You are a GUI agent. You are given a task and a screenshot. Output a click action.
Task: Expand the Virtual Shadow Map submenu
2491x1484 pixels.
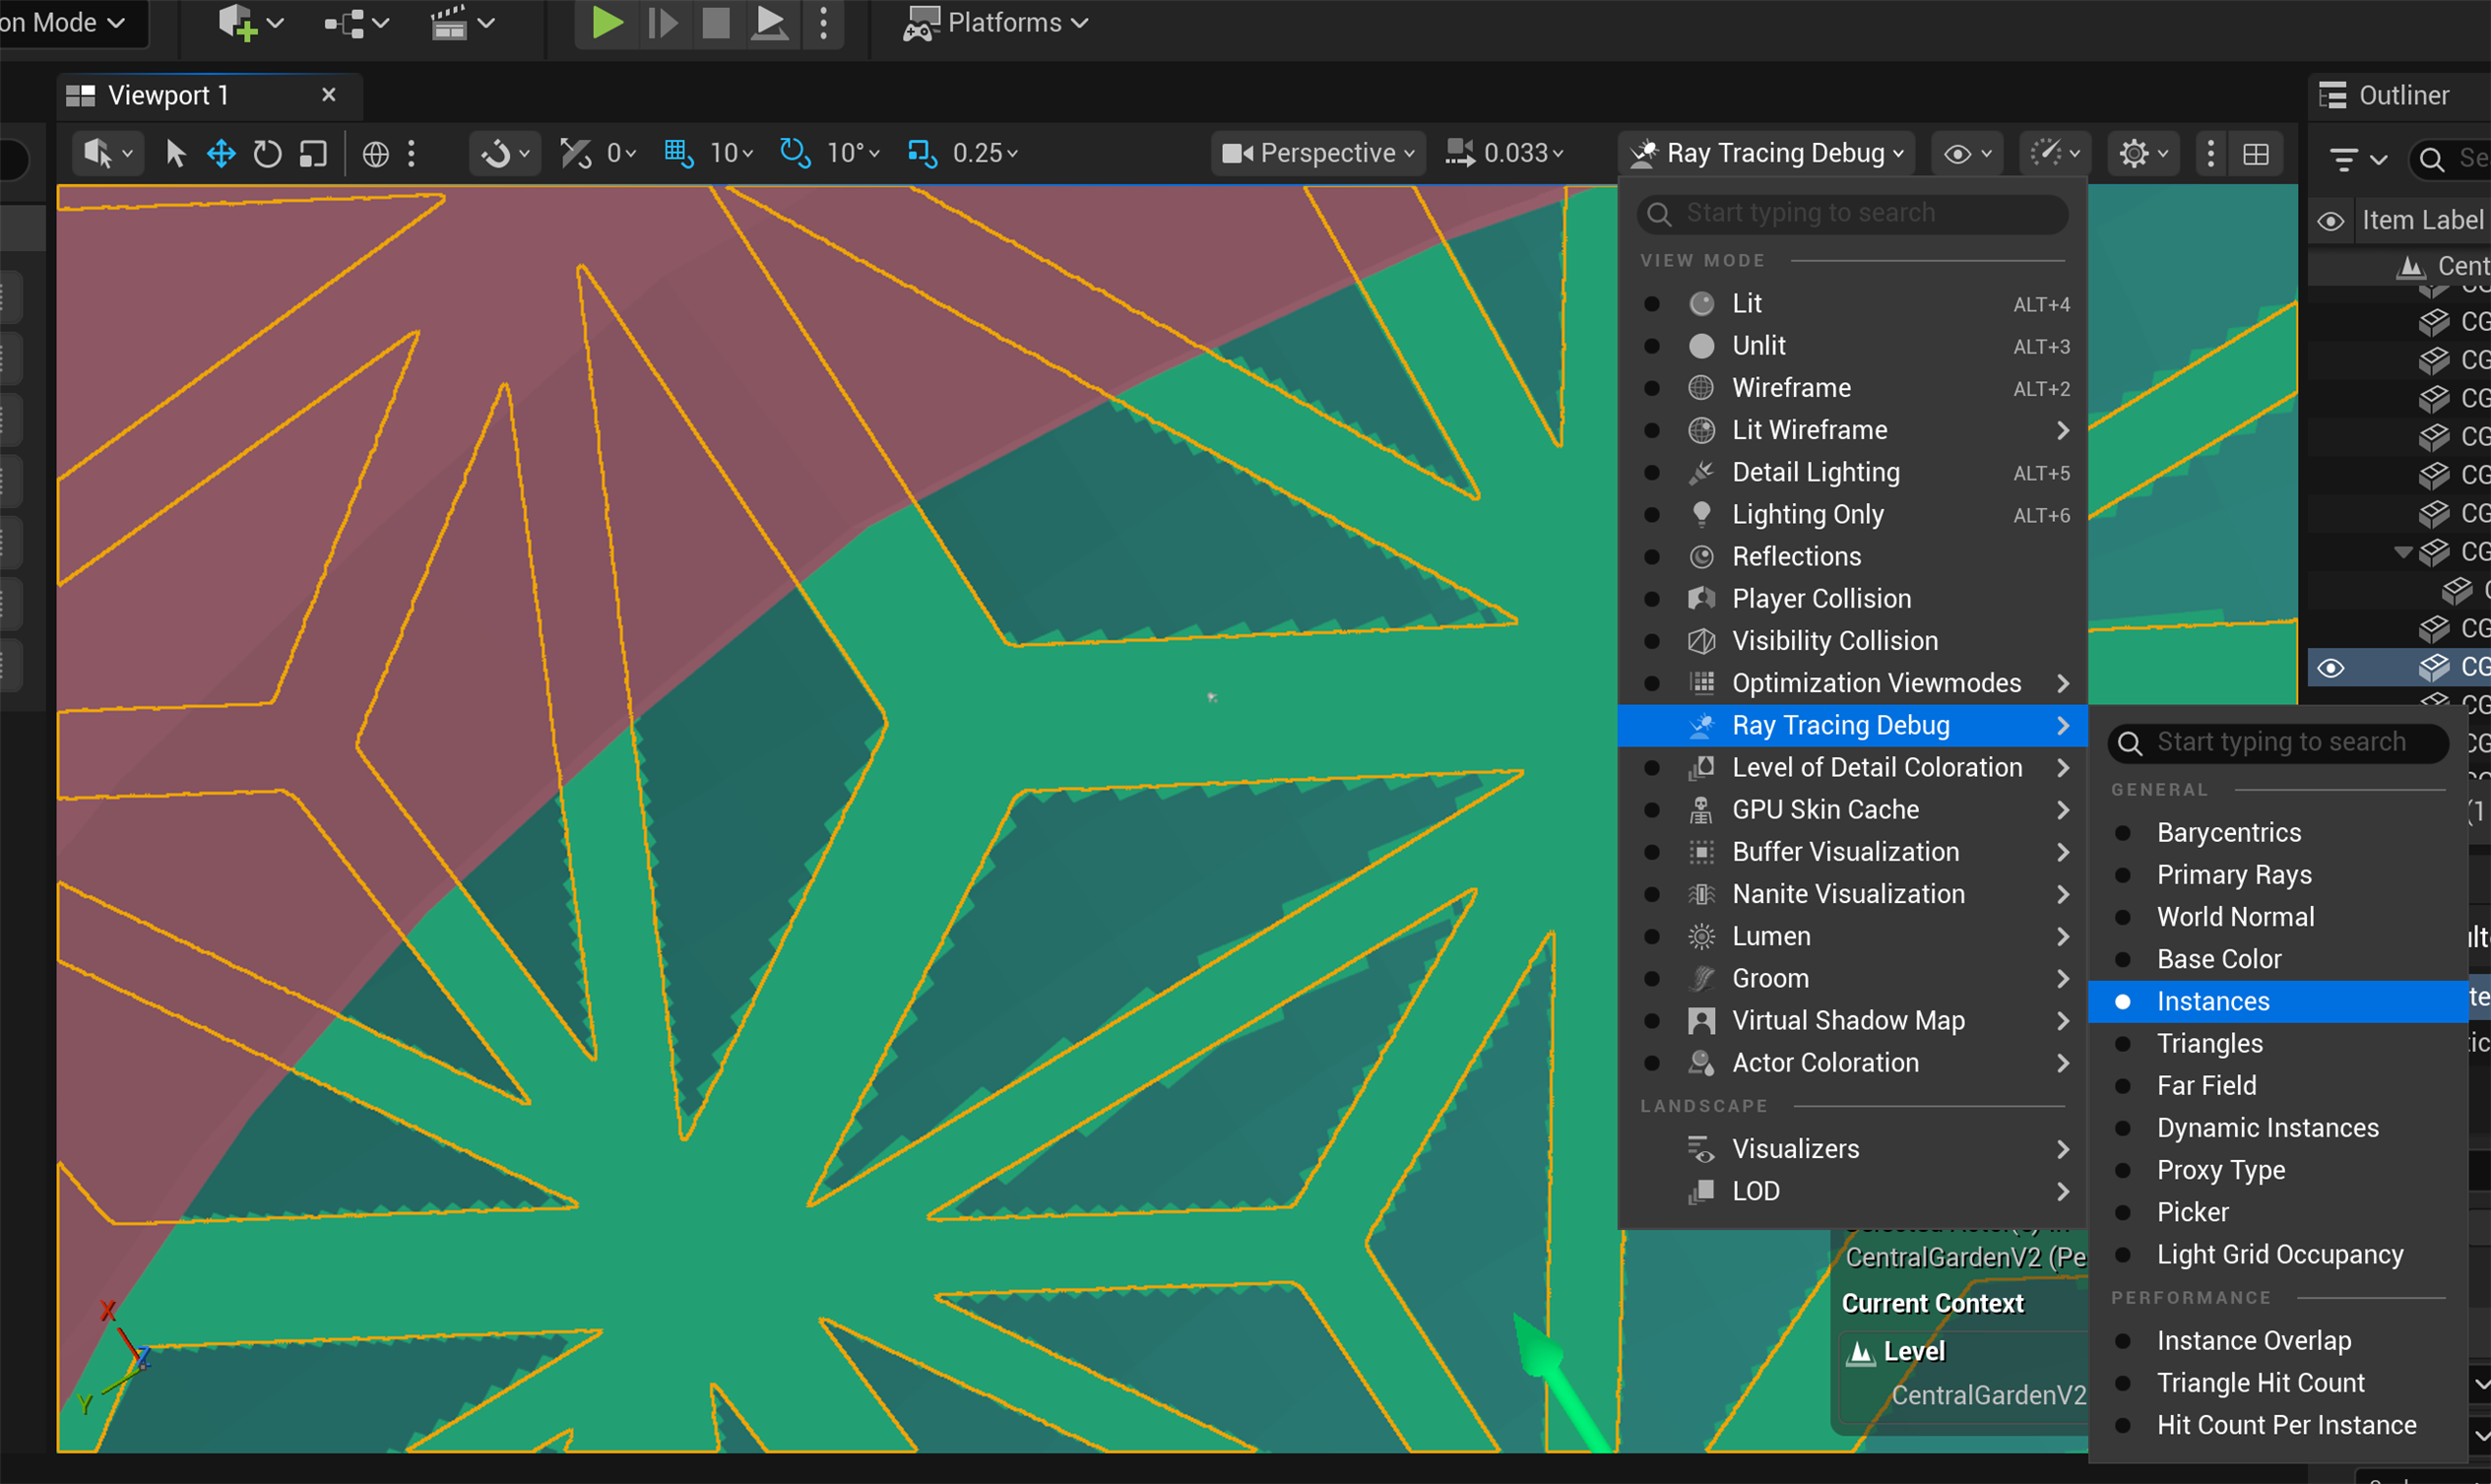click(1852, 1020)
